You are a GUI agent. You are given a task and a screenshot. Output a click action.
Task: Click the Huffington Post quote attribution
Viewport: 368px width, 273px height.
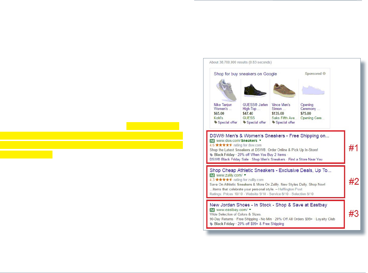[x=290, y=189]
